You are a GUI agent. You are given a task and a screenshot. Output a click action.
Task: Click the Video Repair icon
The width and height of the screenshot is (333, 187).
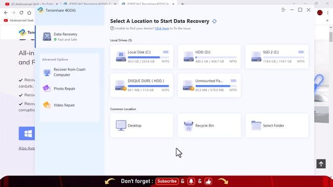tap(46, 105)
